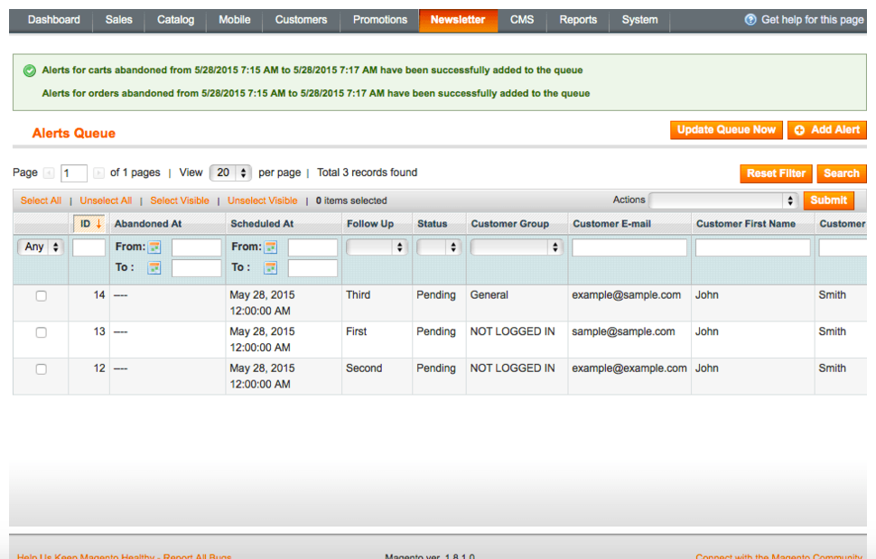Focus the Customer First Name filter field

tap(753, 247)
